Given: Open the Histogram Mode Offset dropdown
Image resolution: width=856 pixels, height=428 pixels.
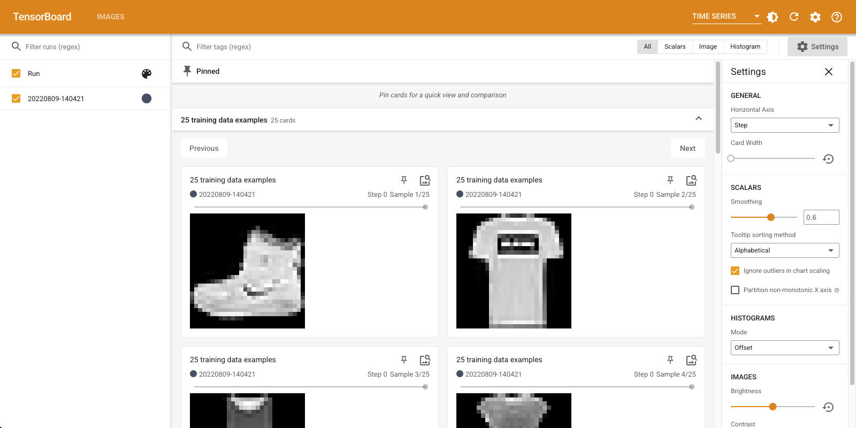Looking at the screenshot, I should coord(785,348).
